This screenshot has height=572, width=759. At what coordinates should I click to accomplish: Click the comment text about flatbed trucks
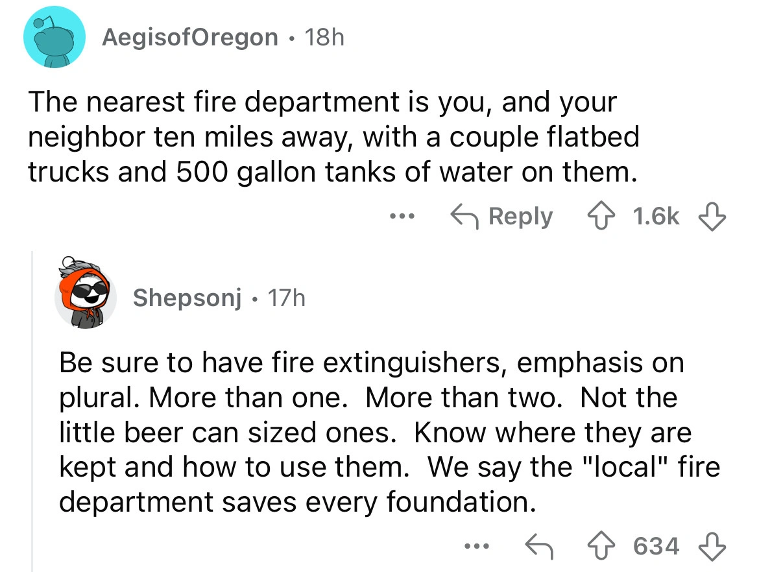coord(333,137)
